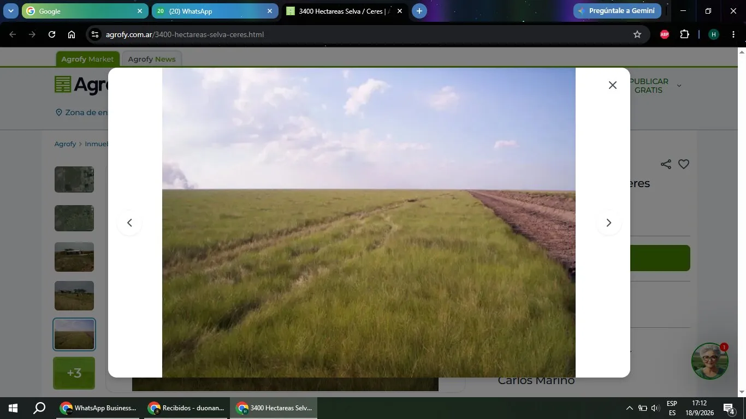Click the Agrofy breadcrumb link
Viewport: 746px width, 419px height.
point(65,144)
